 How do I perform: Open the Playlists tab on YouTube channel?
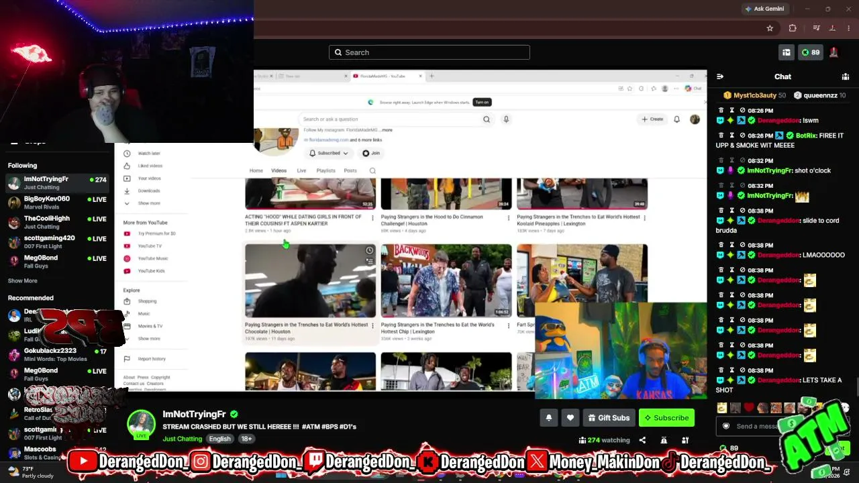pos(326,171)
